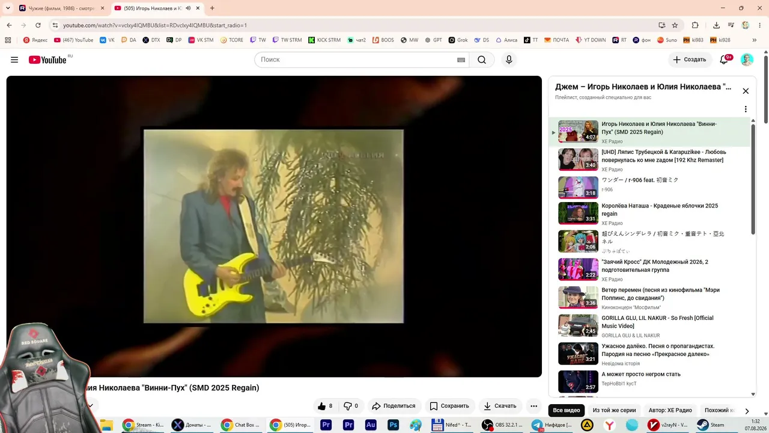Open the Grok bookmark

(x=458, y=40)
